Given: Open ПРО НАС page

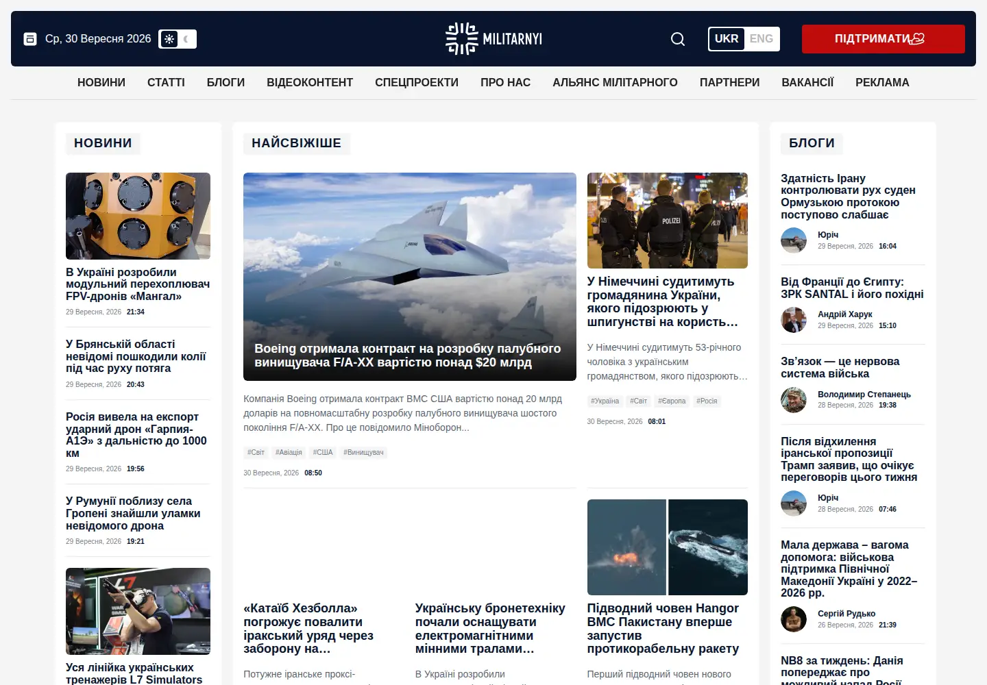Looking at the screenshot, I should coord(505,82).
